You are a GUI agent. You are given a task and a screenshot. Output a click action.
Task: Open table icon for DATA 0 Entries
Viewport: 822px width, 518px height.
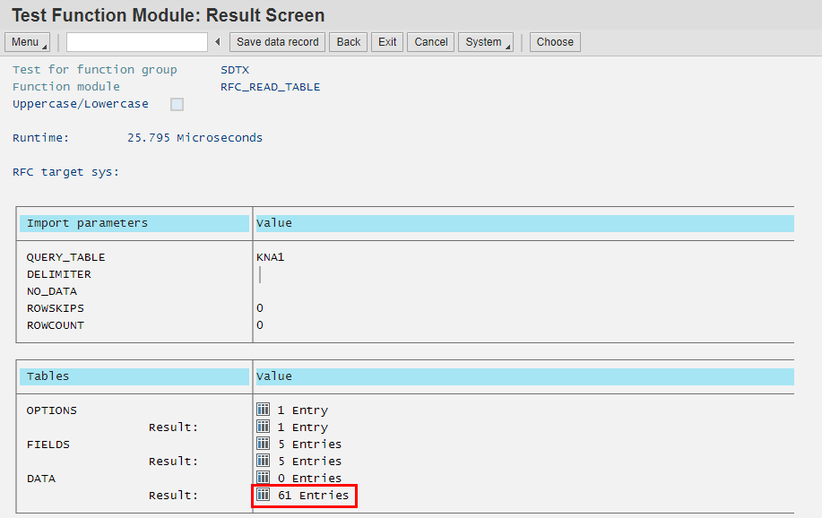(x=264, y=479)
